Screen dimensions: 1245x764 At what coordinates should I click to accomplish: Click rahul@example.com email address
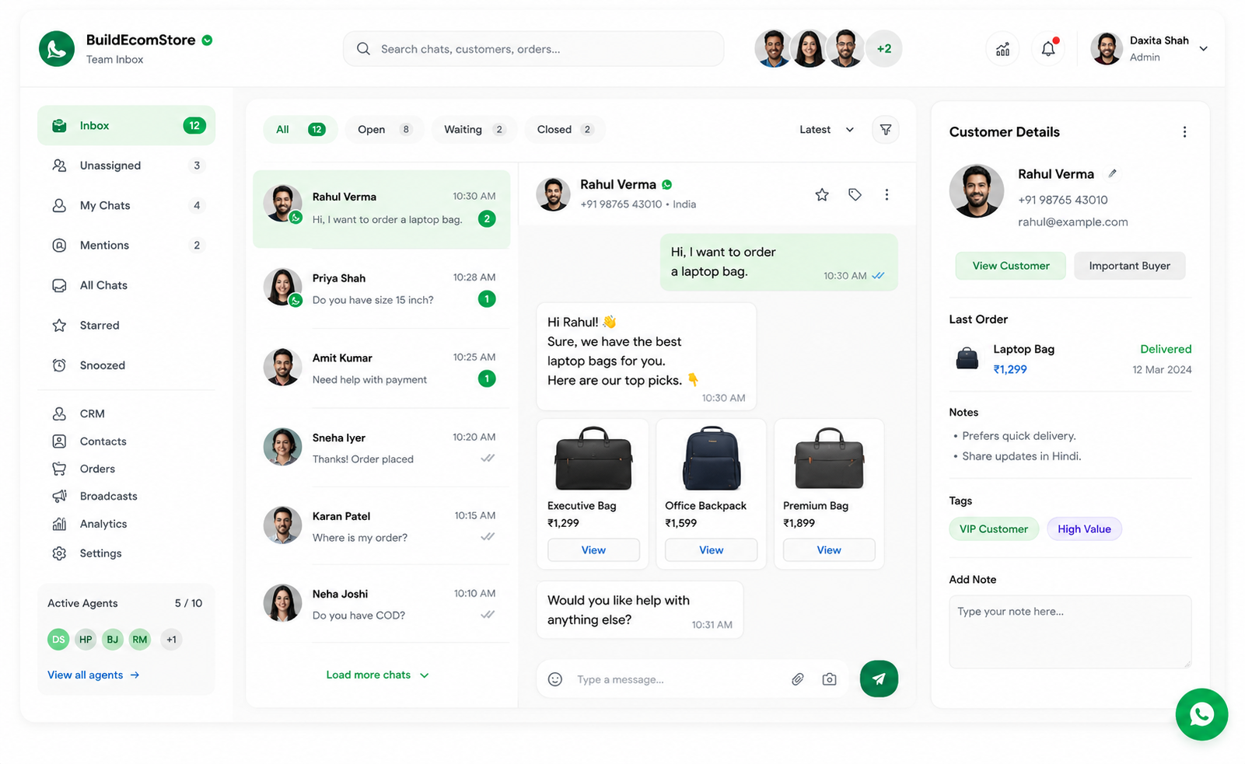coord(1072,222)
